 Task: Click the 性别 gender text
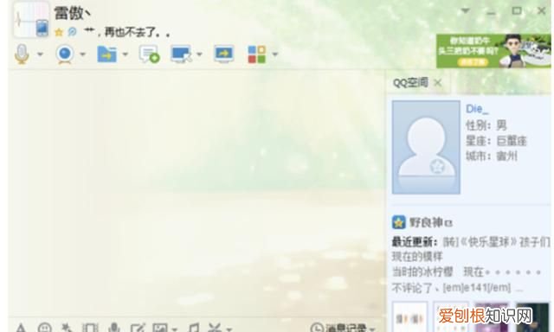(486, 125)
